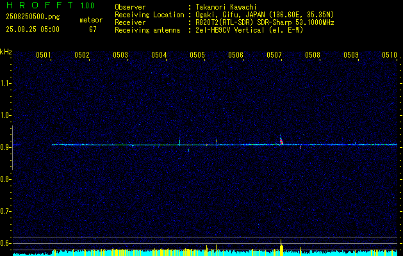Click the meteor count label
This screenshot has height=256, width=403.
click(x=91, y=20)
